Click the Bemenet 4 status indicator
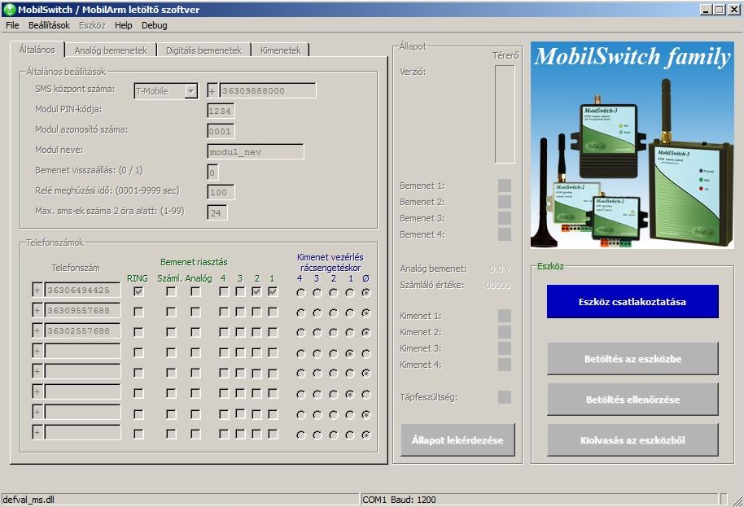Image resolution: width=744 pixels, height=507 pixels. (x=505, y=234)
